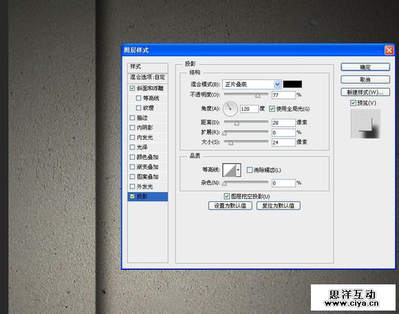
Task: Close the 图层样式 dialog
Action: [389, 50]
